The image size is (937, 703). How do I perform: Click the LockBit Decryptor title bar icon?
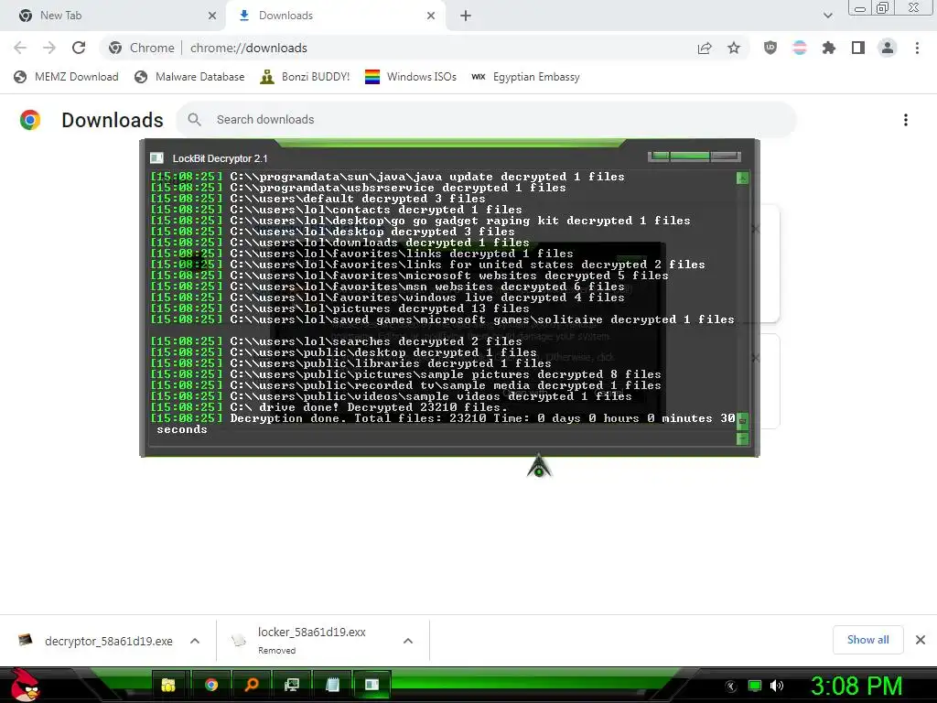(156, 157)
